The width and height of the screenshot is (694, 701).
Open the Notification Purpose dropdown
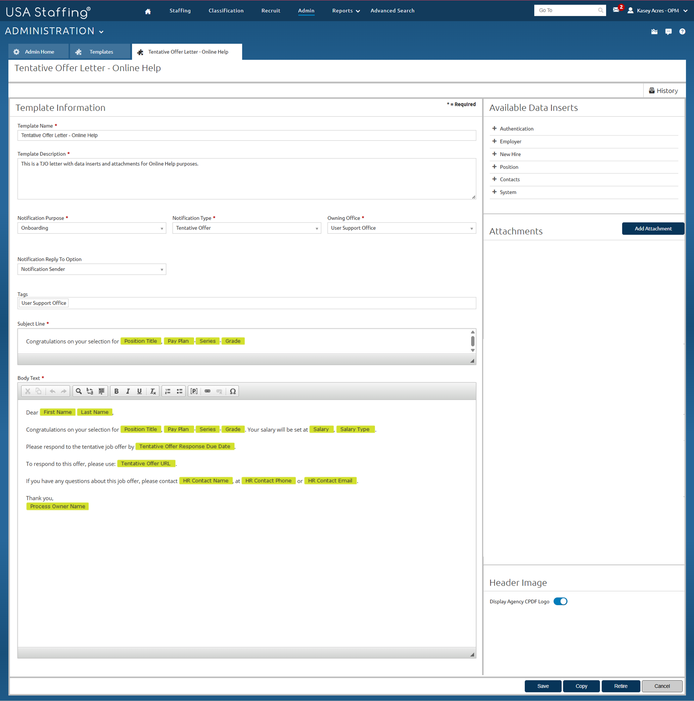[x=91, y=228]
